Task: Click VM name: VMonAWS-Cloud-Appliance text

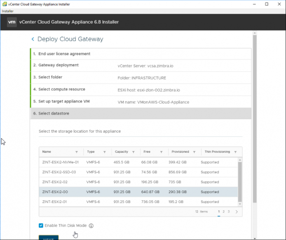Action: pyautogui.click(x=153, y=102)
